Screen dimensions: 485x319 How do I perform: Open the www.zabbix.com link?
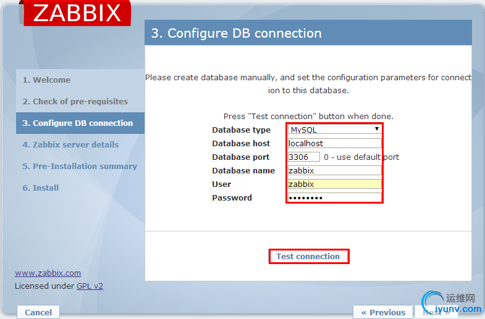point(48,273)
